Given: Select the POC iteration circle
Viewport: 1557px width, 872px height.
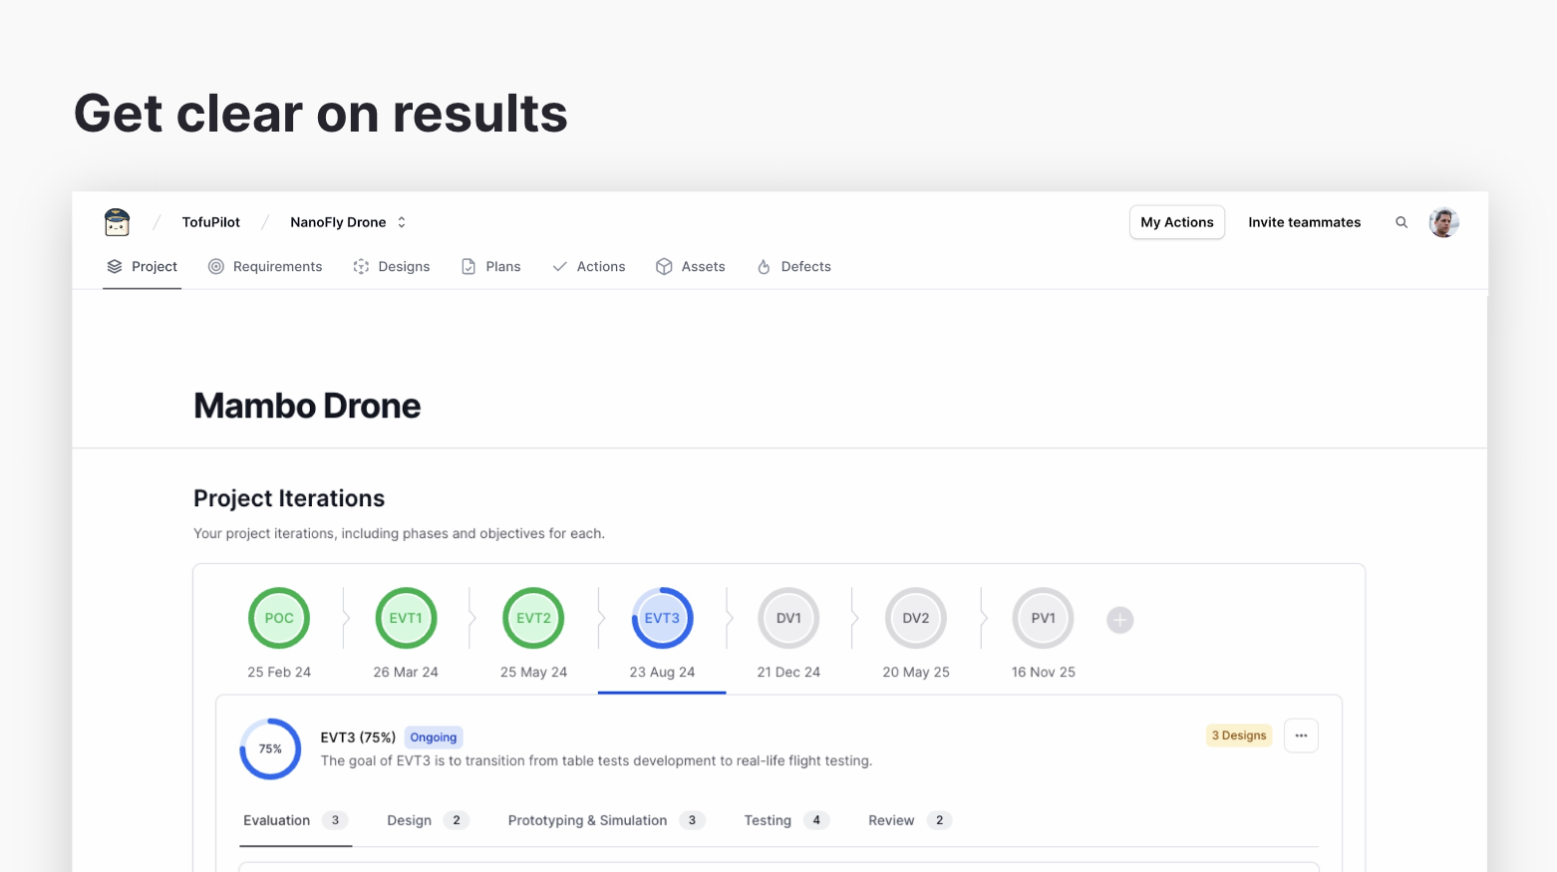Looking at the screenshot, I should point(279,618).
